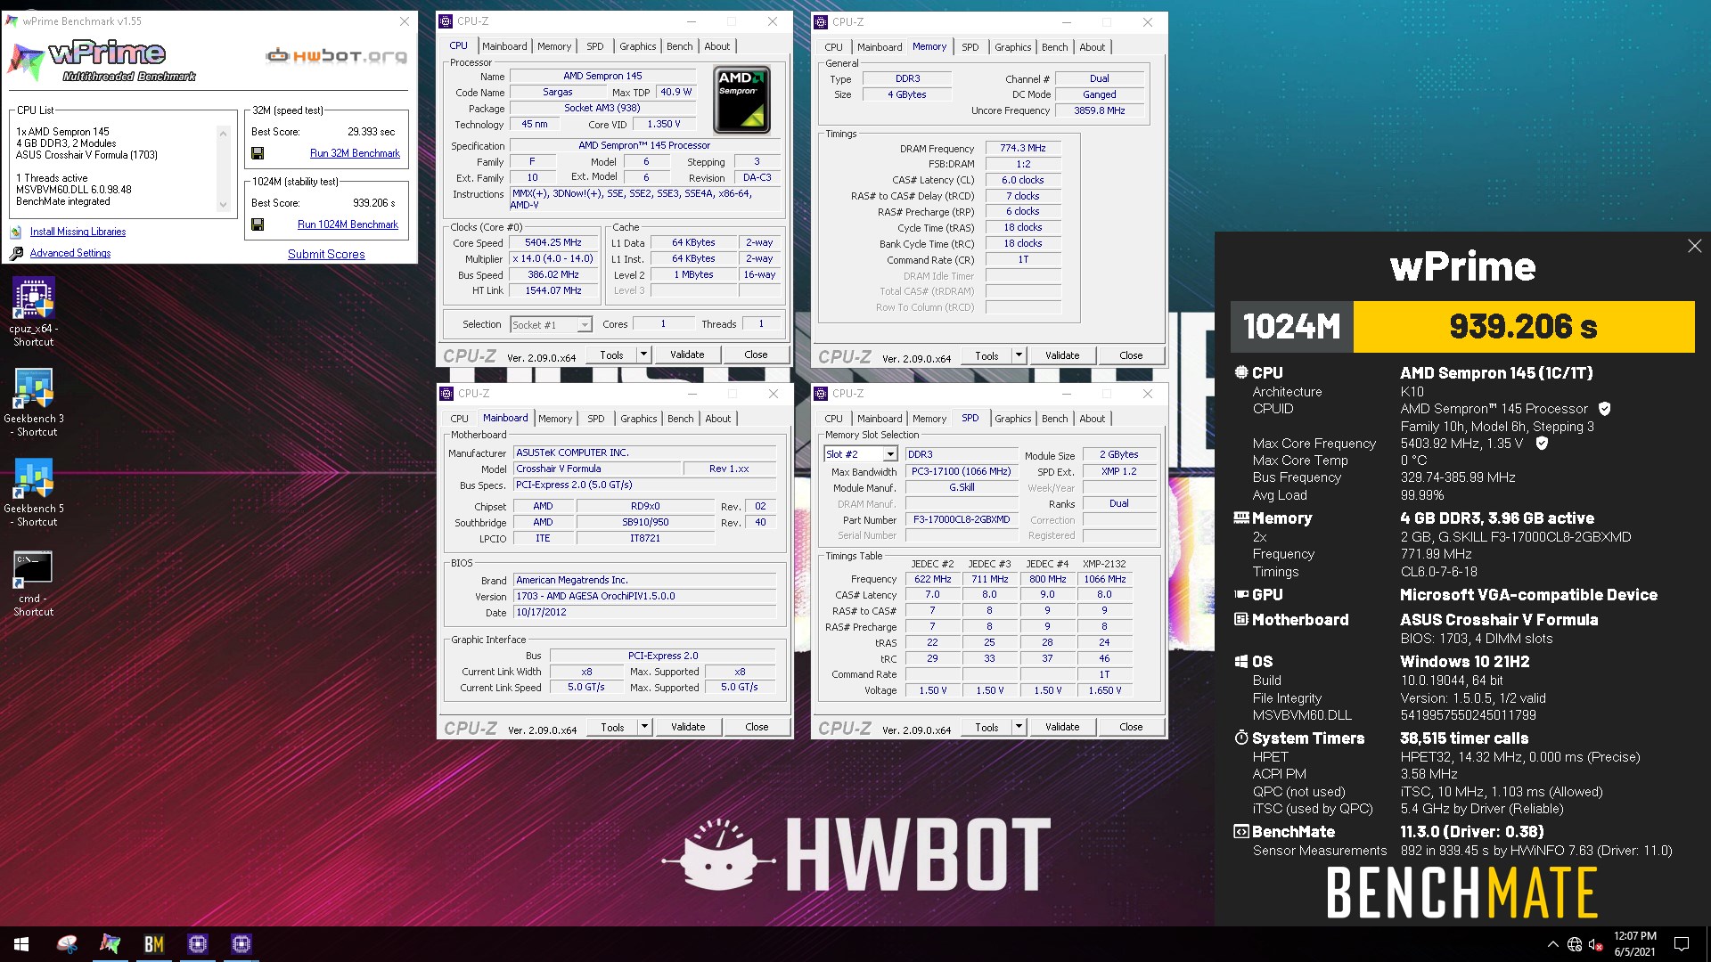The image size is (1711, 962).
Task: Open Tools dropdown arrow in Mainboard tab window
Action: [x=644, y=727]
